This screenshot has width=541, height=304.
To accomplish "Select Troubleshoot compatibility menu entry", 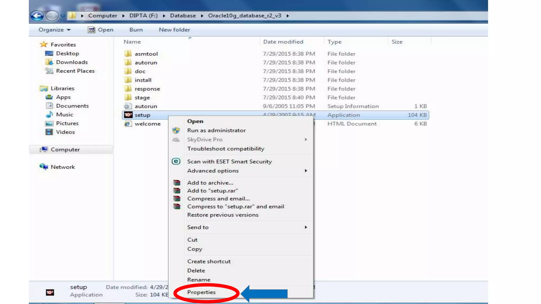I will 226,149.
